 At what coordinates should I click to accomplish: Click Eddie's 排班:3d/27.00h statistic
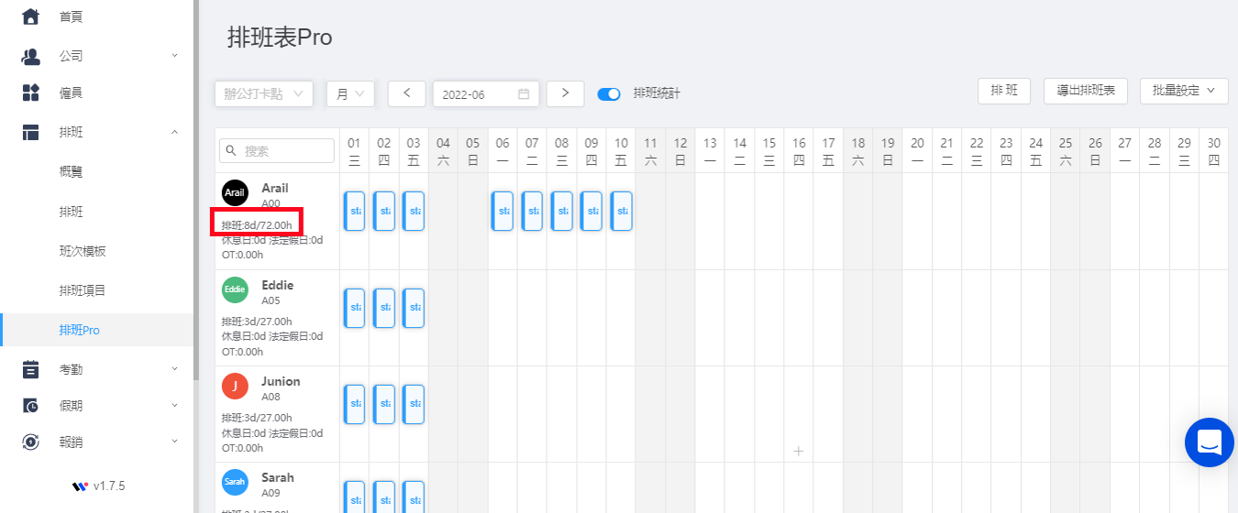(x=257, y=322)
